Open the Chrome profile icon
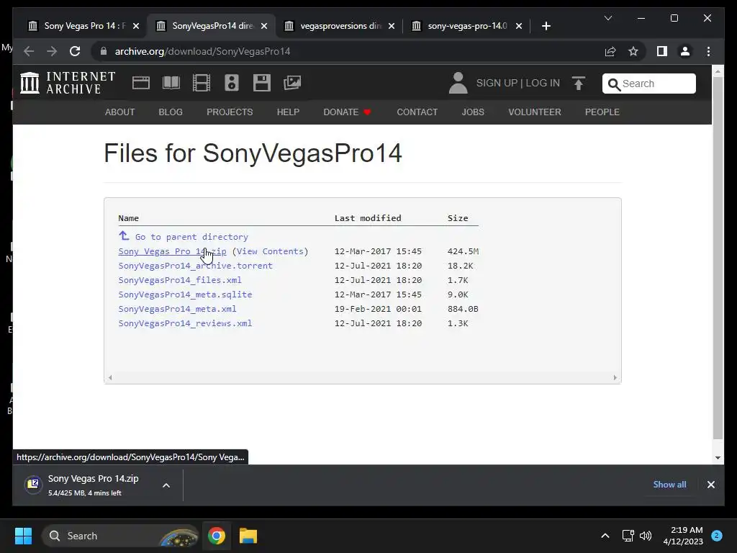This screenshot has height=553, width=737. [x=685, y=51]
